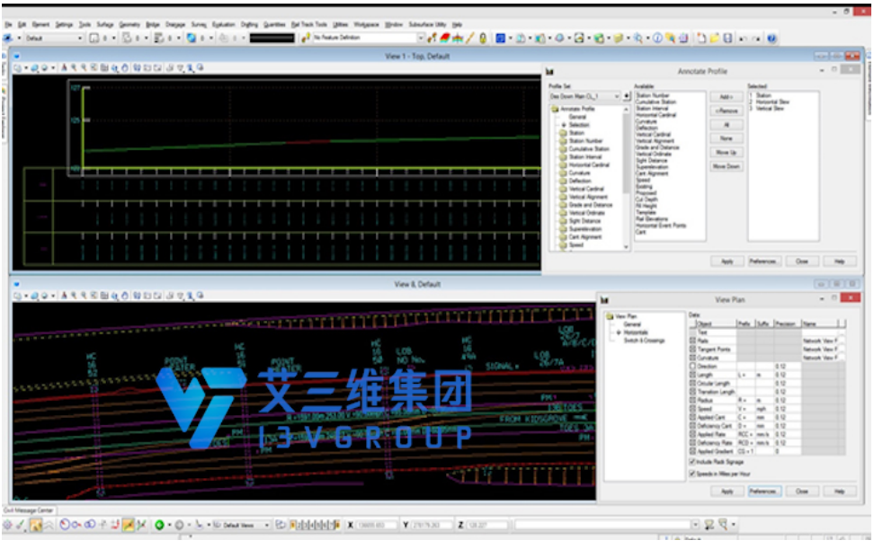Toggle the Direction row checkbox in View Plan
Viewport: 874px width, 549px height.
click(x=693, y=367)
